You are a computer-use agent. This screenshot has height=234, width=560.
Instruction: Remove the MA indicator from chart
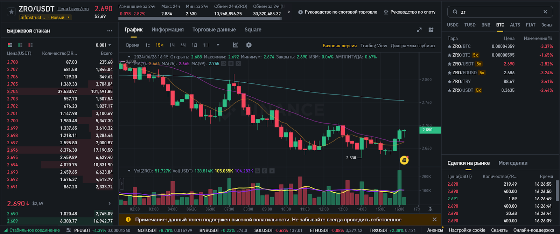(x=238, y=63)
